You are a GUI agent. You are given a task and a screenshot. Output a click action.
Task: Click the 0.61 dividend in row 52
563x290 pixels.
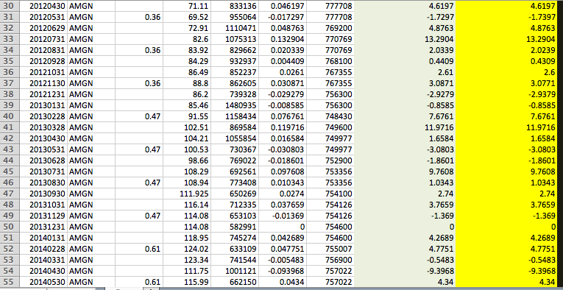pos(139,249)
